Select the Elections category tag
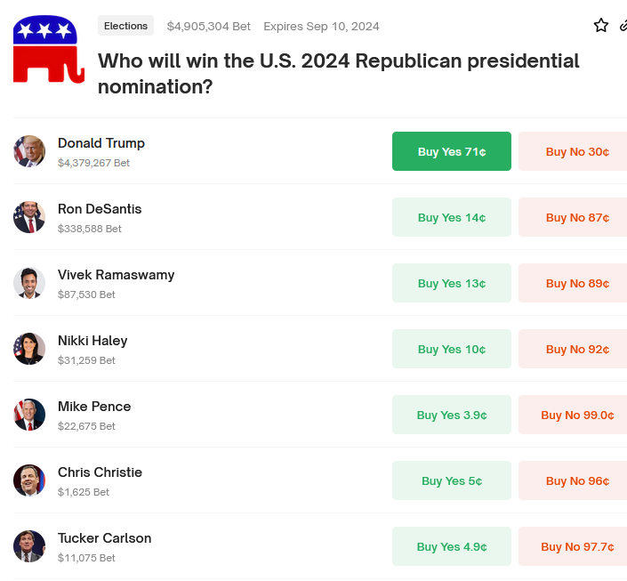Image resolution: width=627 pixels, height=581 pixels. 125,26
